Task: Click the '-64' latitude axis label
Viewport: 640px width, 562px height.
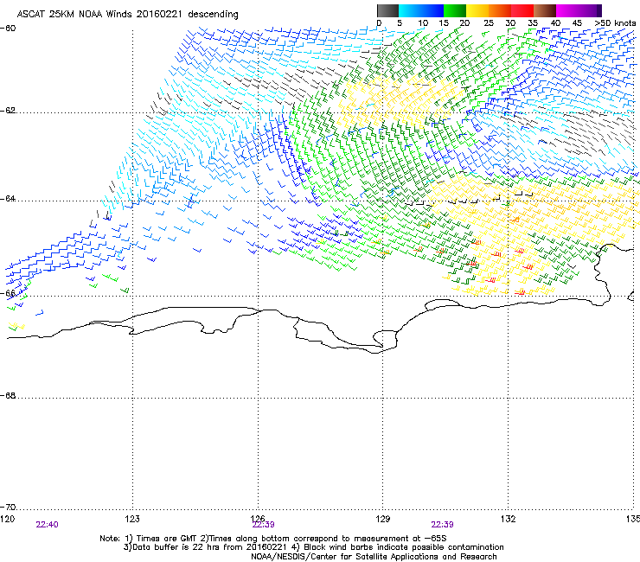Action: pos(8,199)
